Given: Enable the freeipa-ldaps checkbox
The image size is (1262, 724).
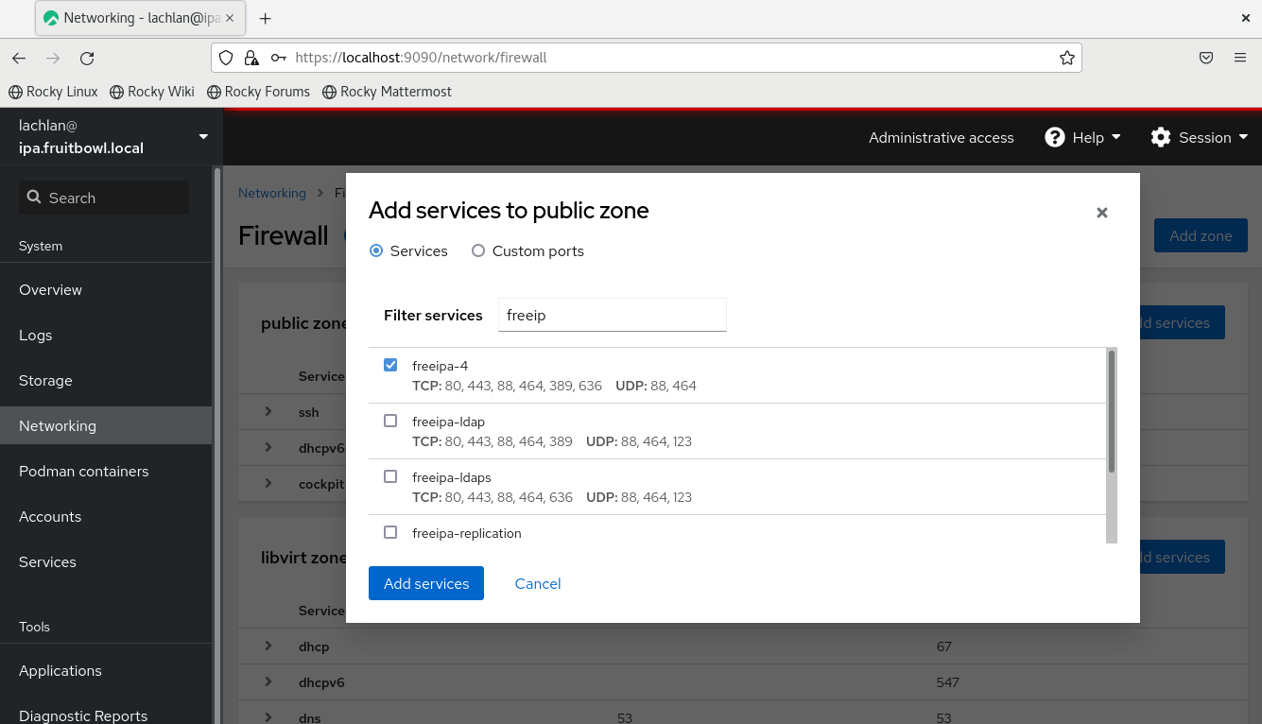Looking at the screenshot, I should pyautogui.click(x=390, y=477).
